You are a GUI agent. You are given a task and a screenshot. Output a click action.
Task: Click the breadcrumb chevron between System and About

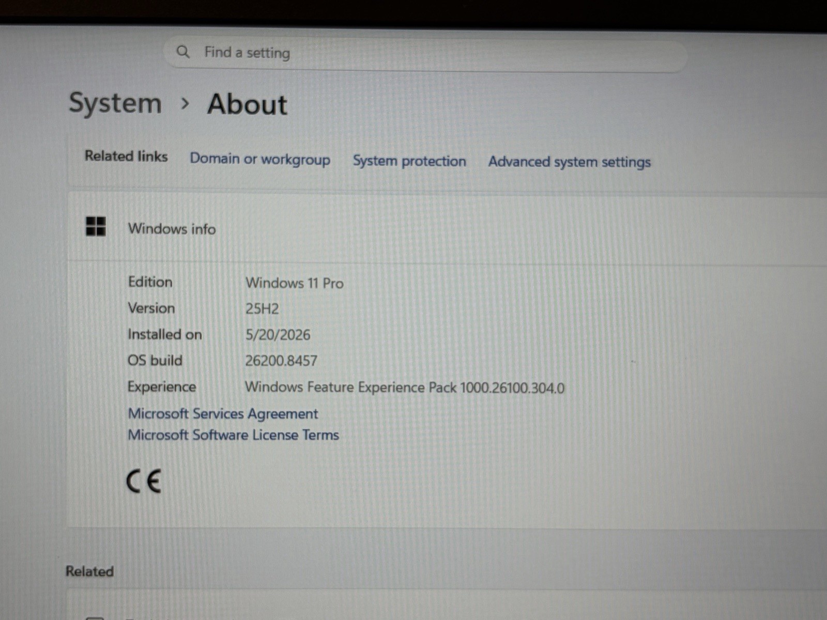click(x=185, y=104)
